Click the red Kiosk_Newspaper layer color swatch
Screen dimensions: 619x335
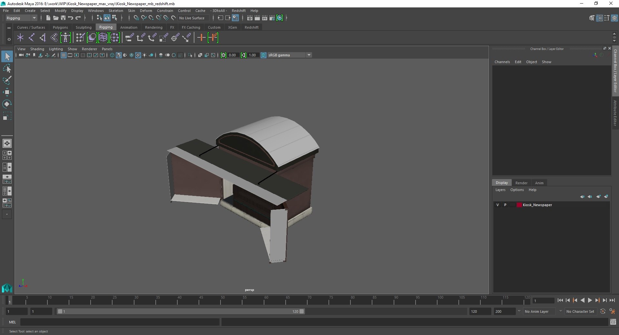(519, 205)
